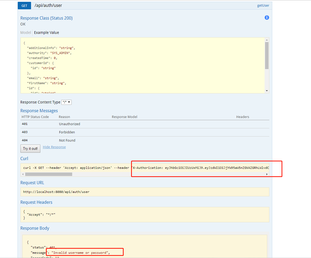Click the up arrow on Example Value scrollbar

(x=267, y=40)
